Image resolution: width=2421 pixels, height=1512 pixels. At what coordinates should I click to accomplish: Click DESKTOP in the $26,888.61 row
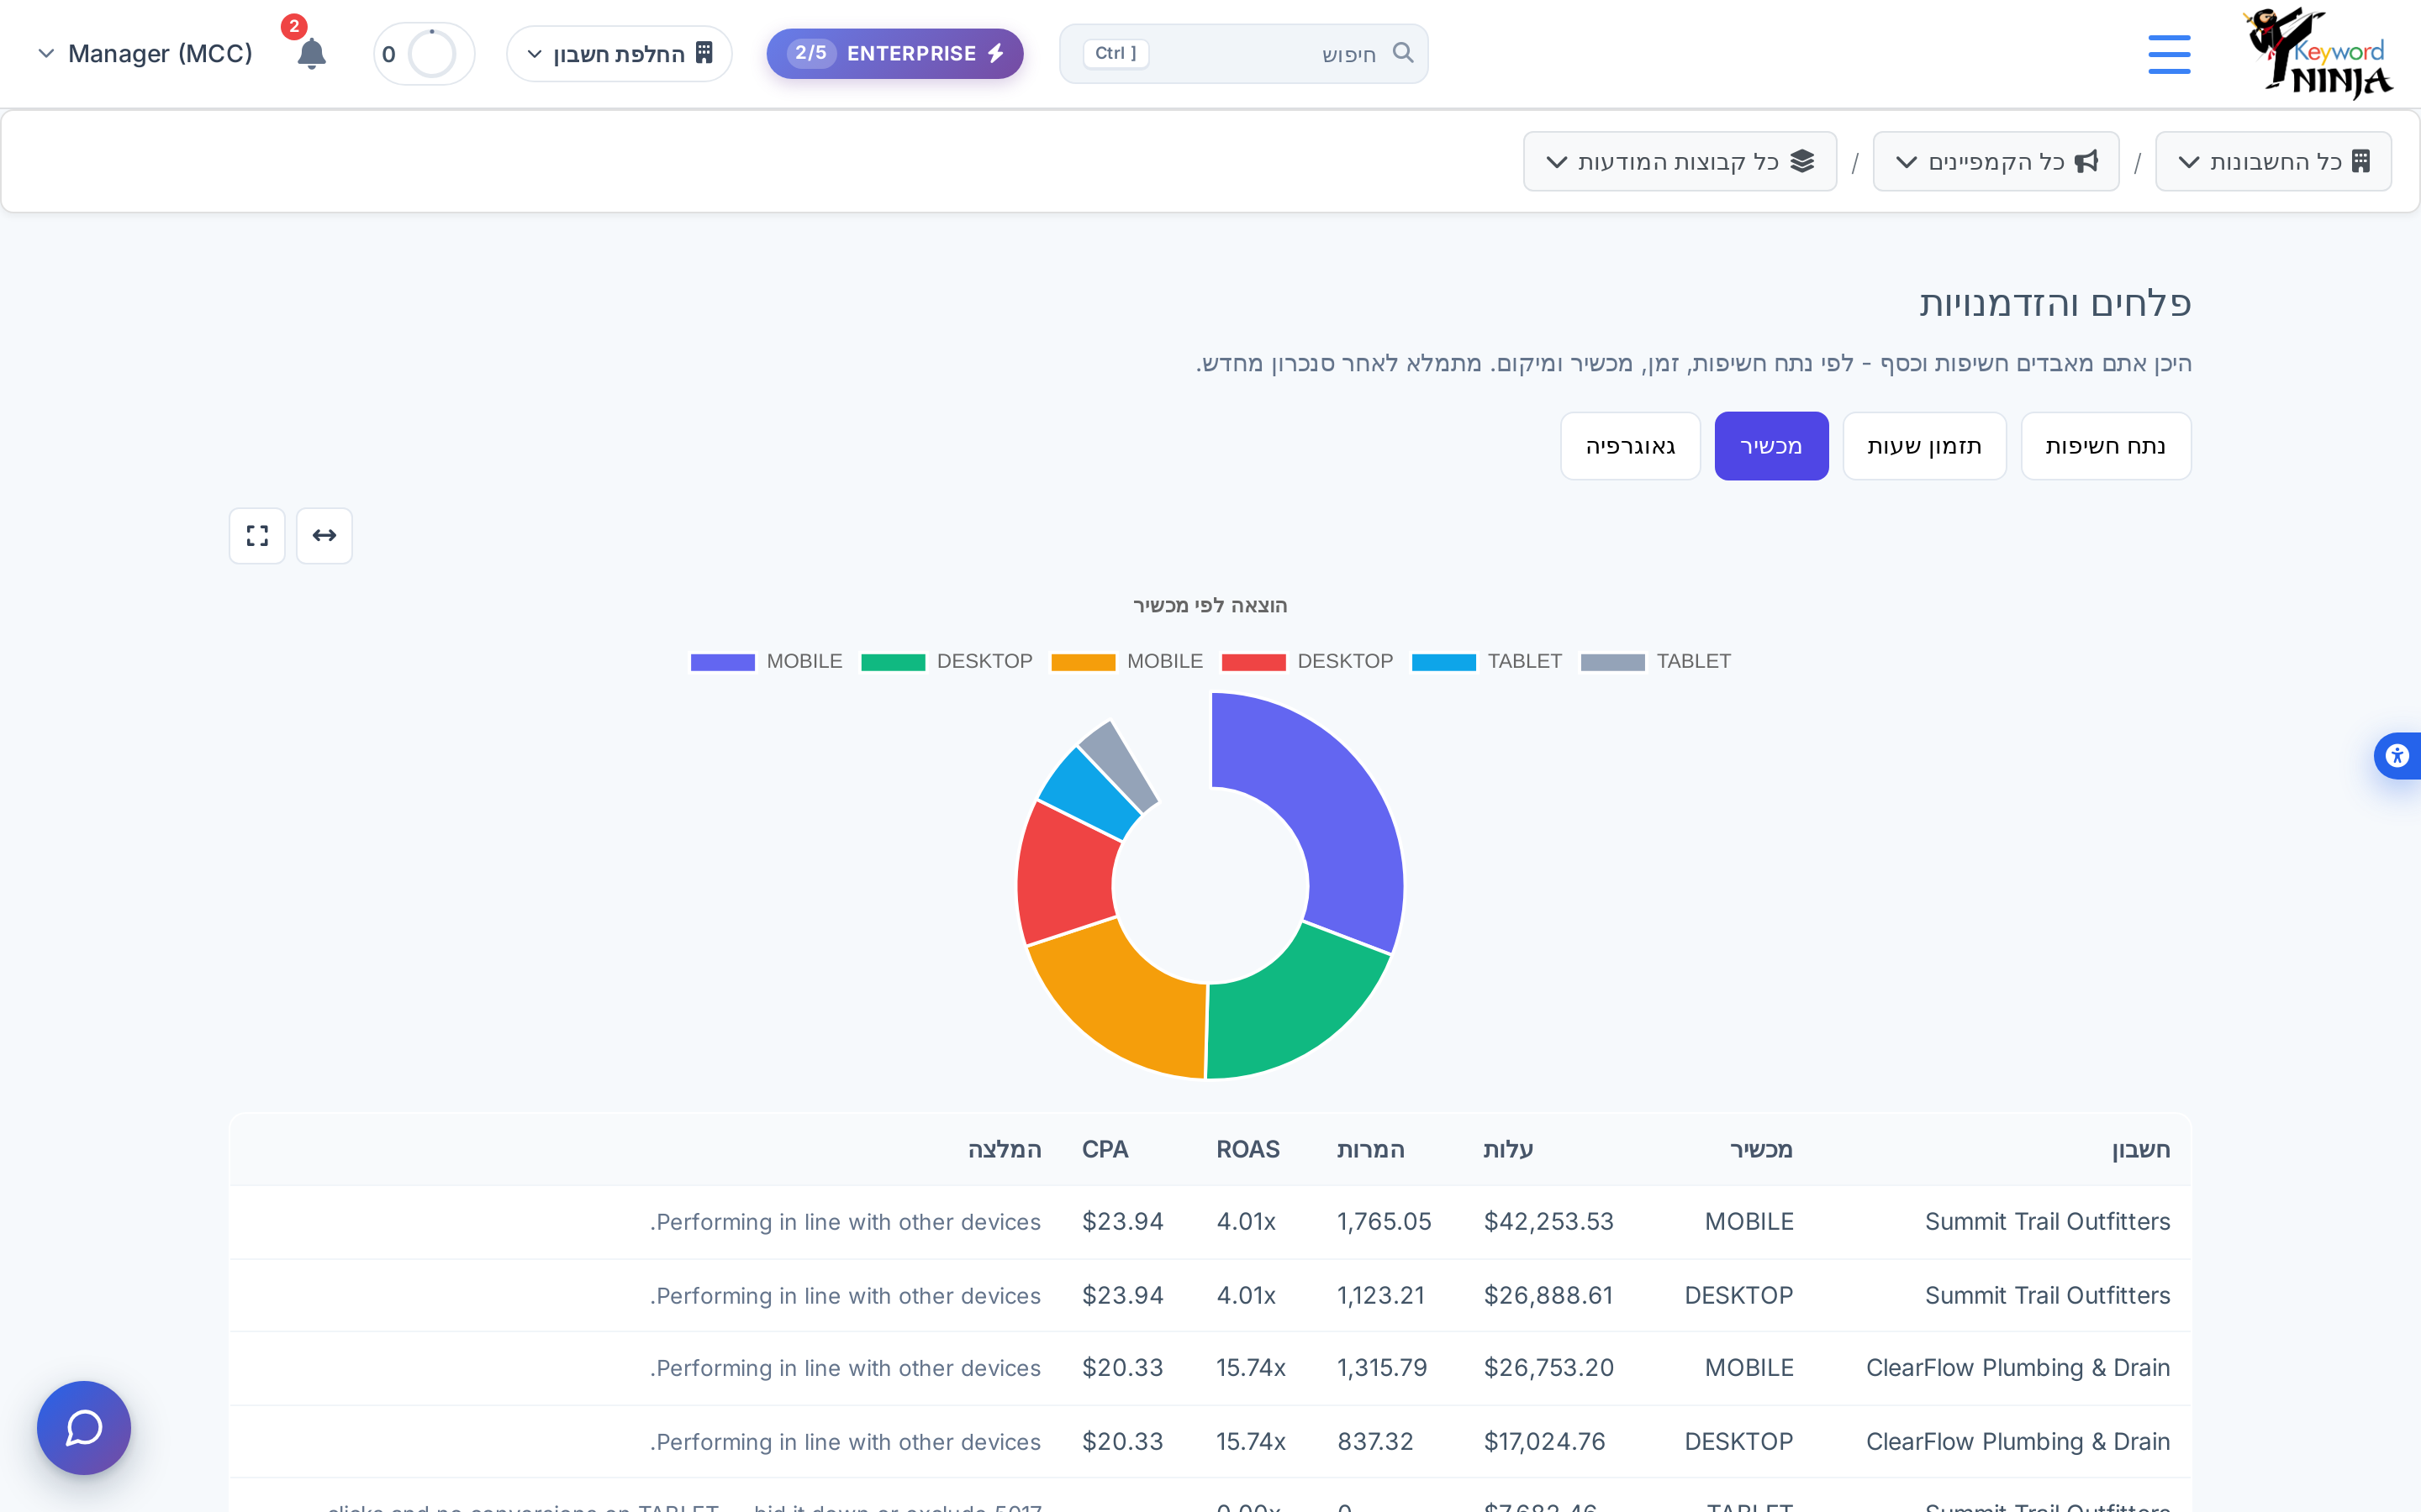[x=1738, y=1296]
